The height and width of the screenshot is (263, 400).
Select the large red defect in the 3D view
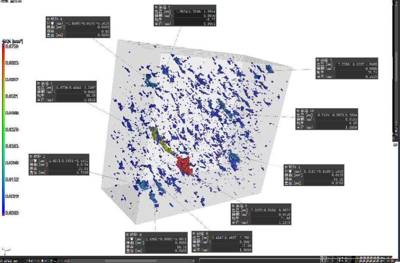pyautogui.click(x=184, y=165)
